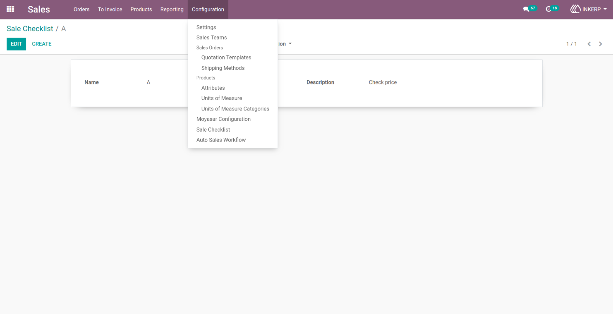Click the Create button
This screenshot has height=314, width=613.
(42, 44)
